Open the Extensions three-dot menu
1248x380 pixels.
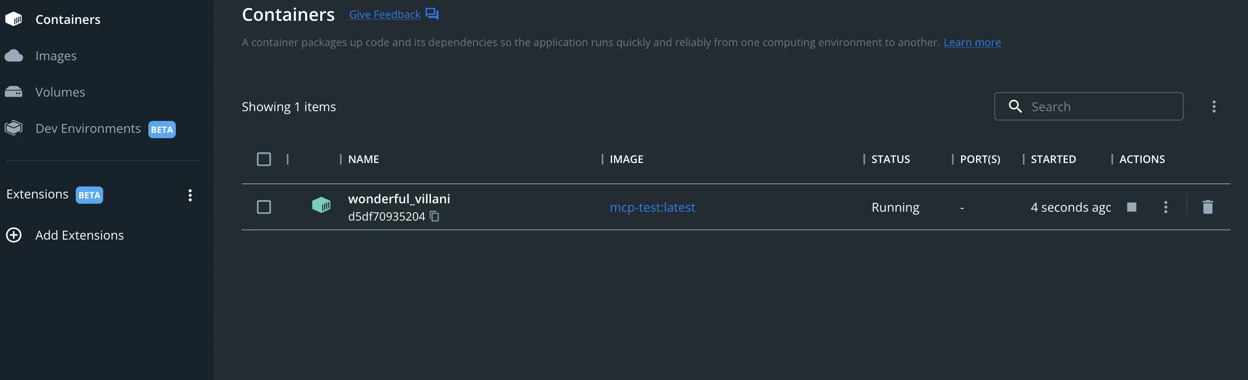[190, 195]
